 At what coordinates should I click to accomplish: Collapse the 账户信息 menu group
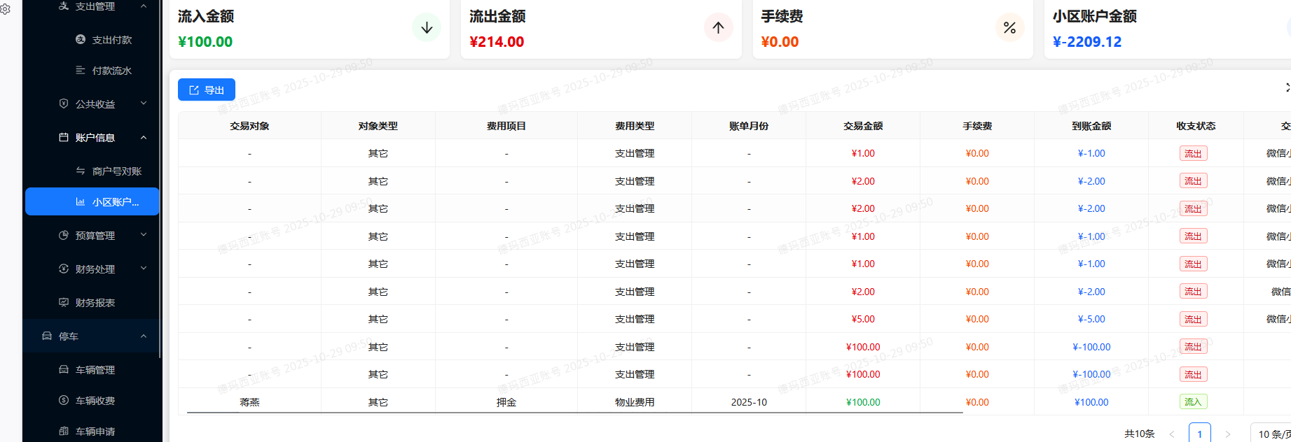point(144,138)
